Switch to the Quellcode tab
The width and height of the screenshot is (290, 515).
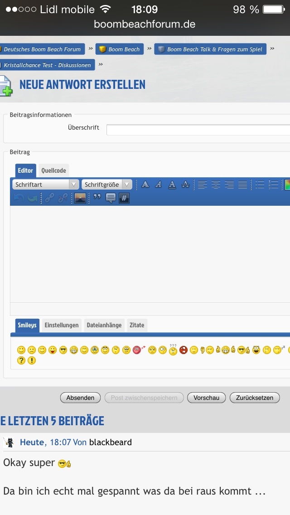[53, 170]
